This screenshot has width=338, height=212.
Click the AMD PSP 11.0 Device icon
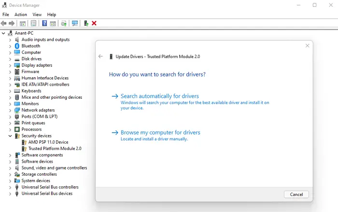click(x=24, y=142)
